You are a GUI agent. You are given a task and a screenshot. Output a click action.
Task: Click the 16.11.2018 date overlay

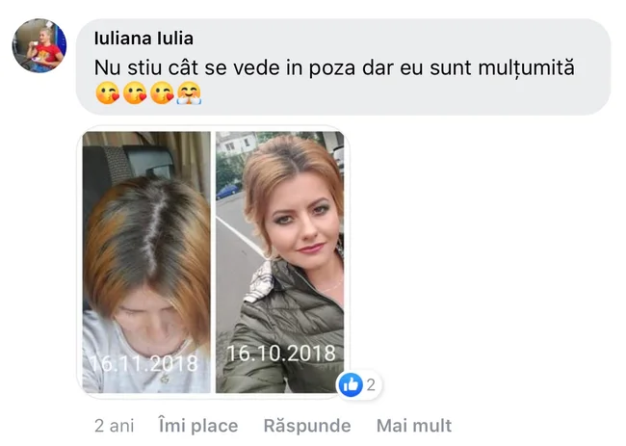pos(143,363)
